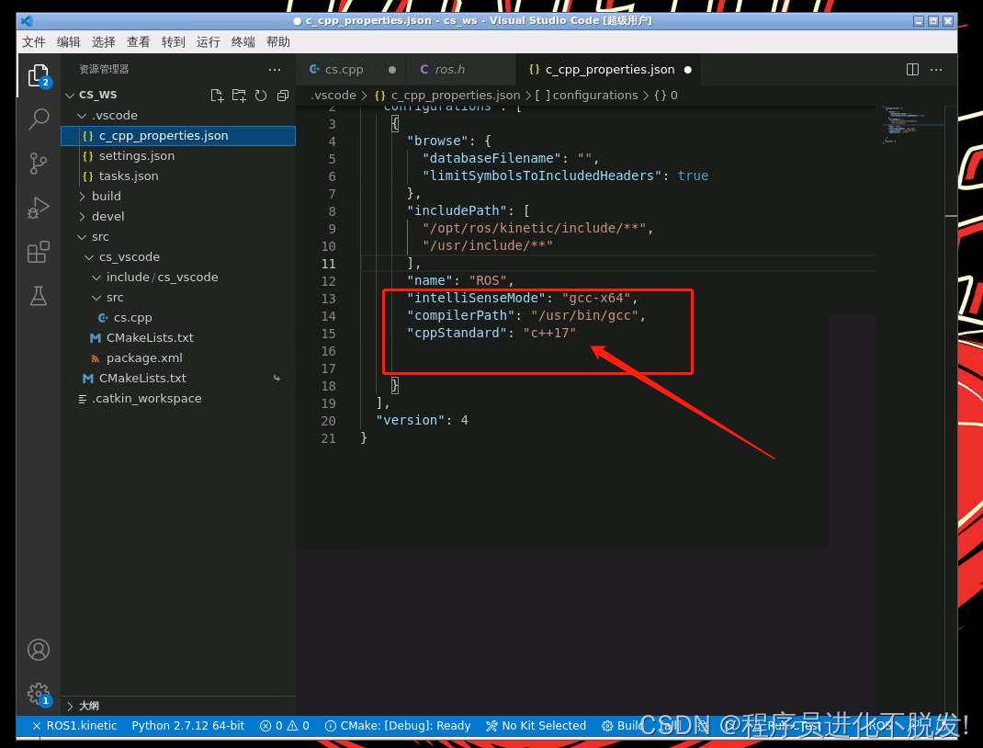The width and height of the screenshot is (983, 748).
Task: Open the 编辑 menu
Action: click(x=68, y=42)
